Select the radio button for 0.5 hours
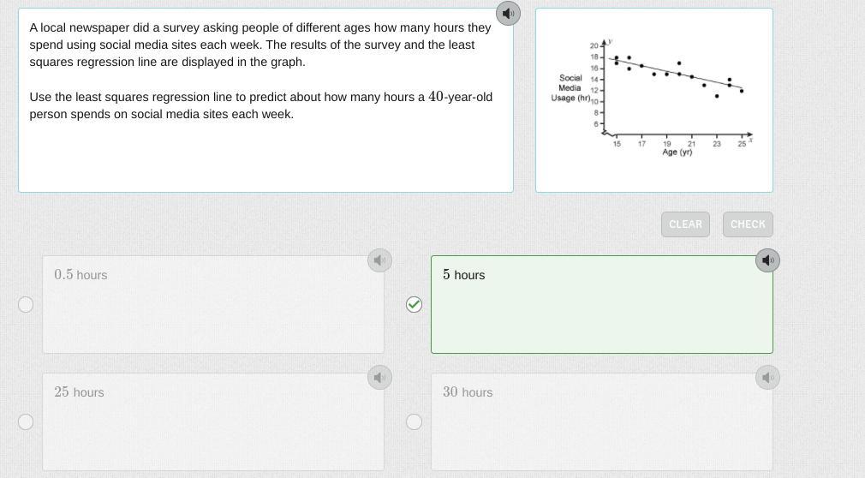 click(x=26, y=304)
